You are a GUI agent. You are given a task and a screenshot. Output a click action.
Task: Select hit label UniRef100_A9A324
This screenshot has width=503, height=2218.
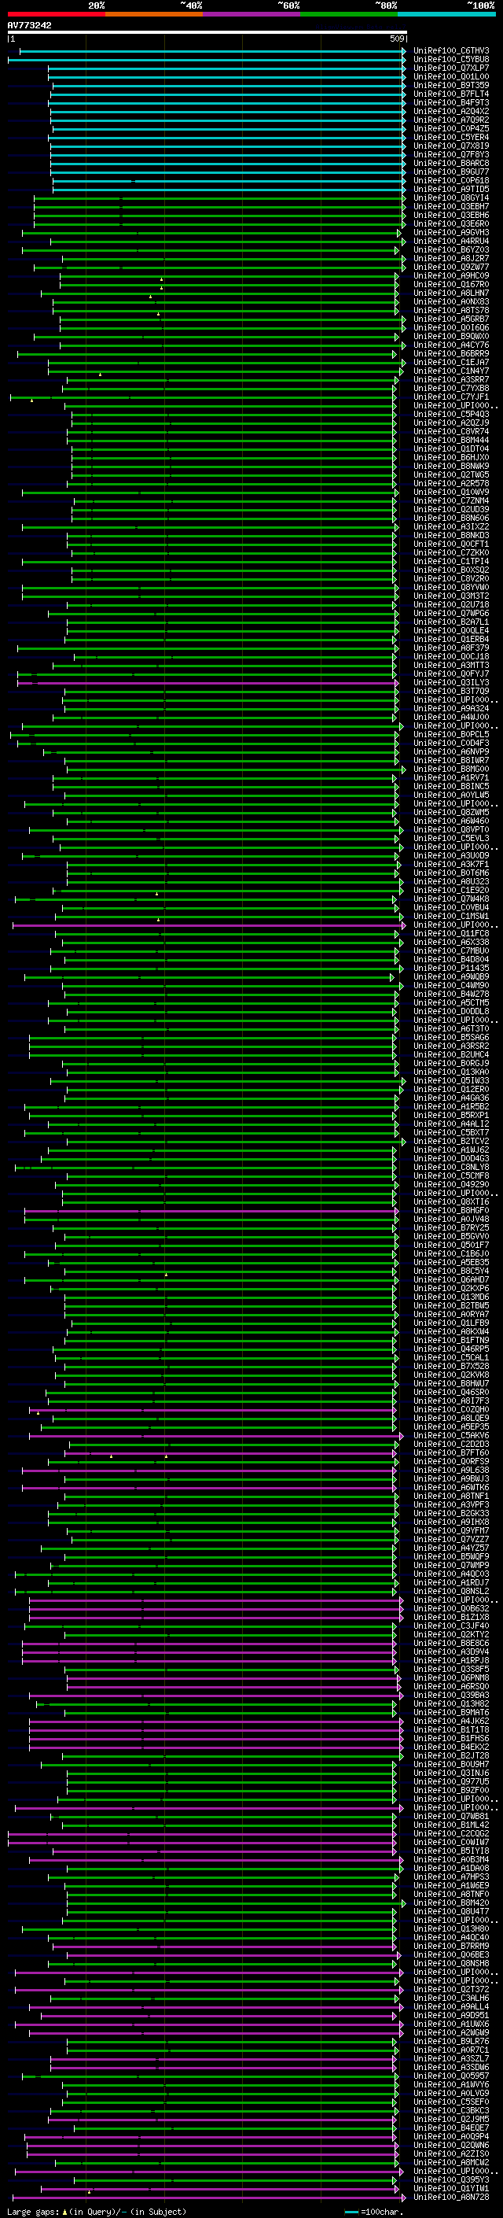[451, 709]
